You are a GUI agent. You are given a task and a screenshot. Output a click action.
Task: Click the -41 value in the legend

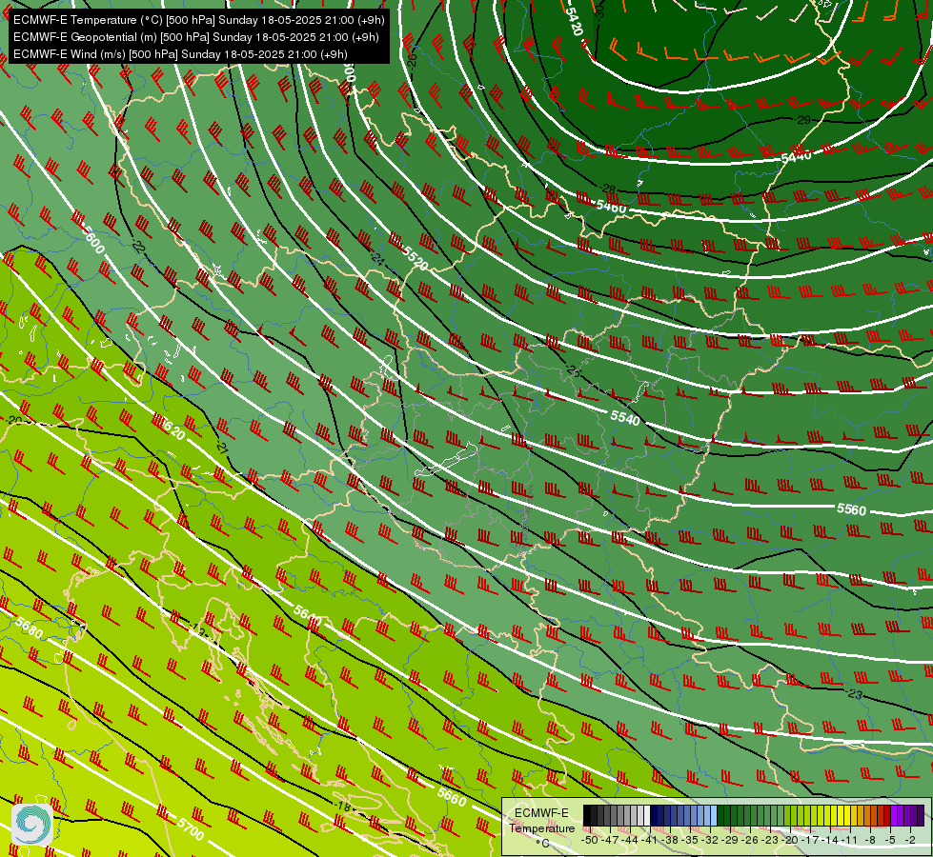(x=650, y=840)
